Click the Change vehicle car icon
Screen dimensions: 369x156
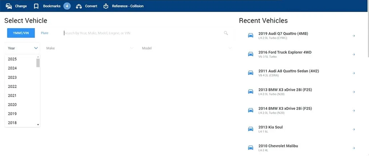(x=9, y=6)
